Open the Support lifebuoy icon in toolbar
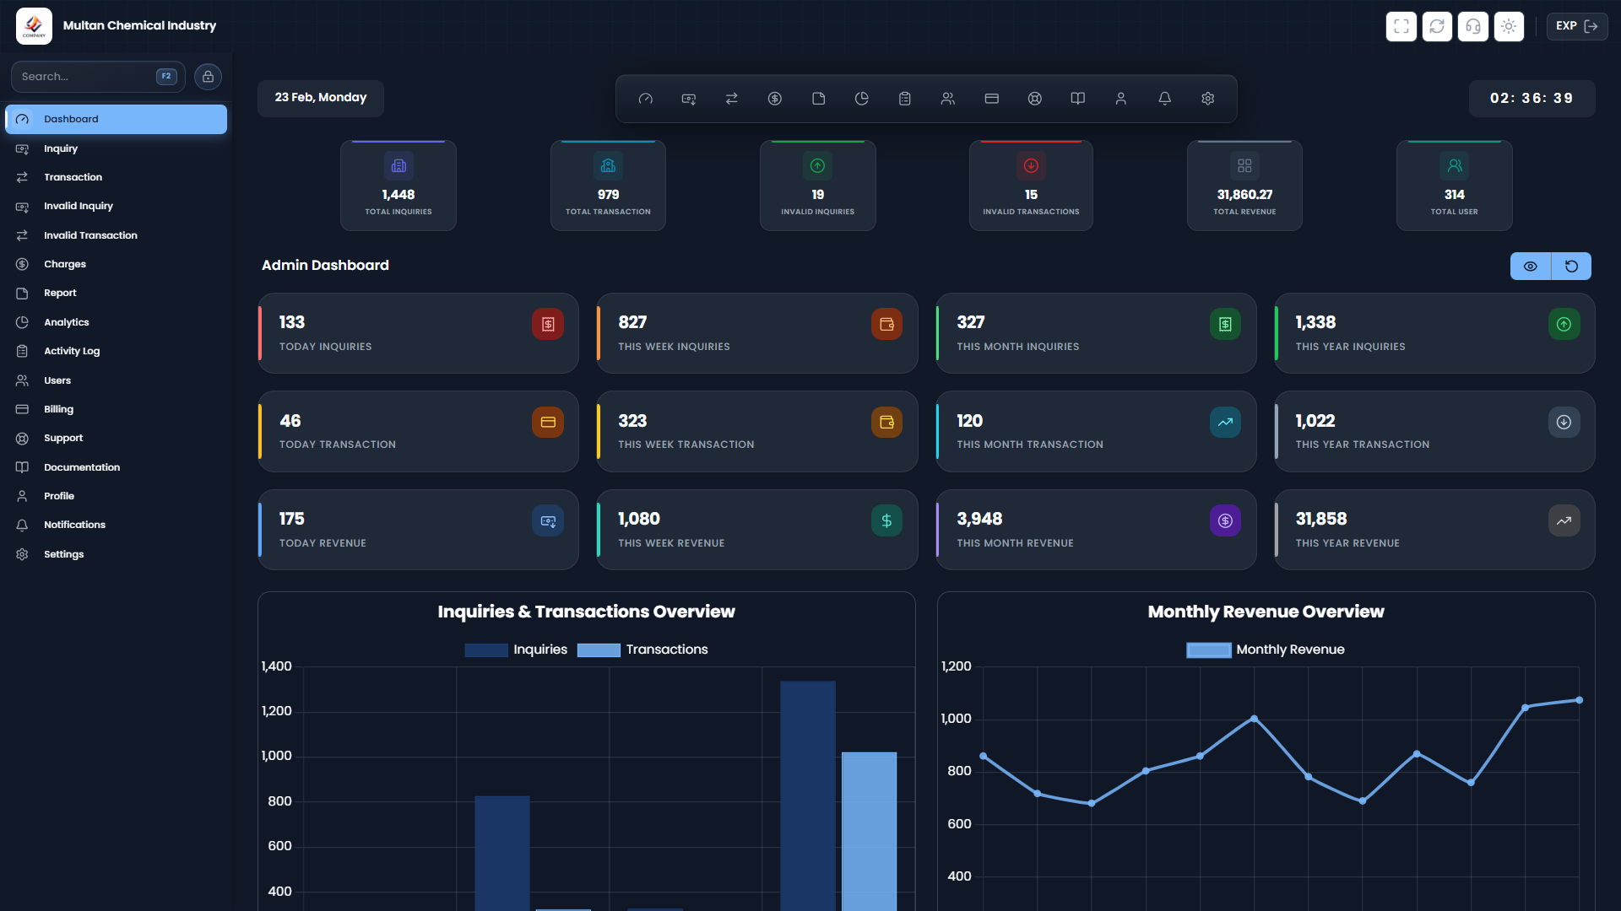This screenshot has height=911, width=1621. tap(1034, 98)
